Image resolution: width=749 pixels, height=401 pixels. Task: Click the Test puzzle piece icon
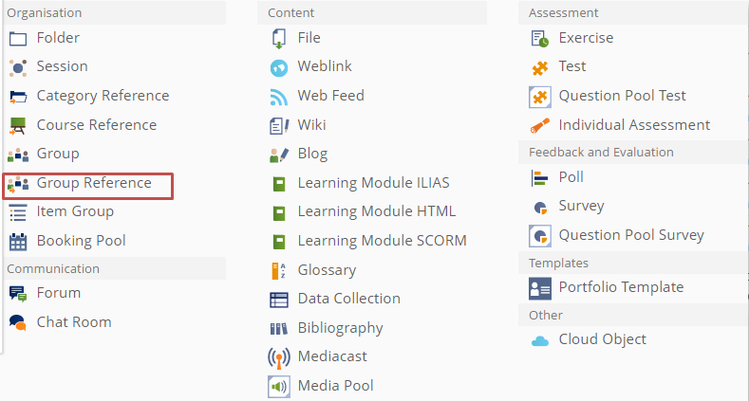point(540,67)
